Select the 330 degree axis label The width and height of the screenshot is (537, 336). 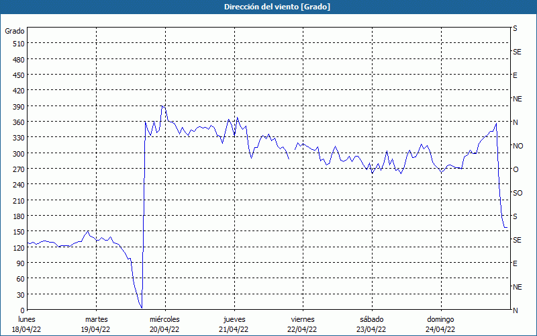click(x=19, y=138)
